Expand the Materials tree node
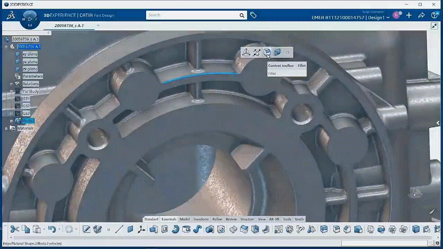 (6, 129)
